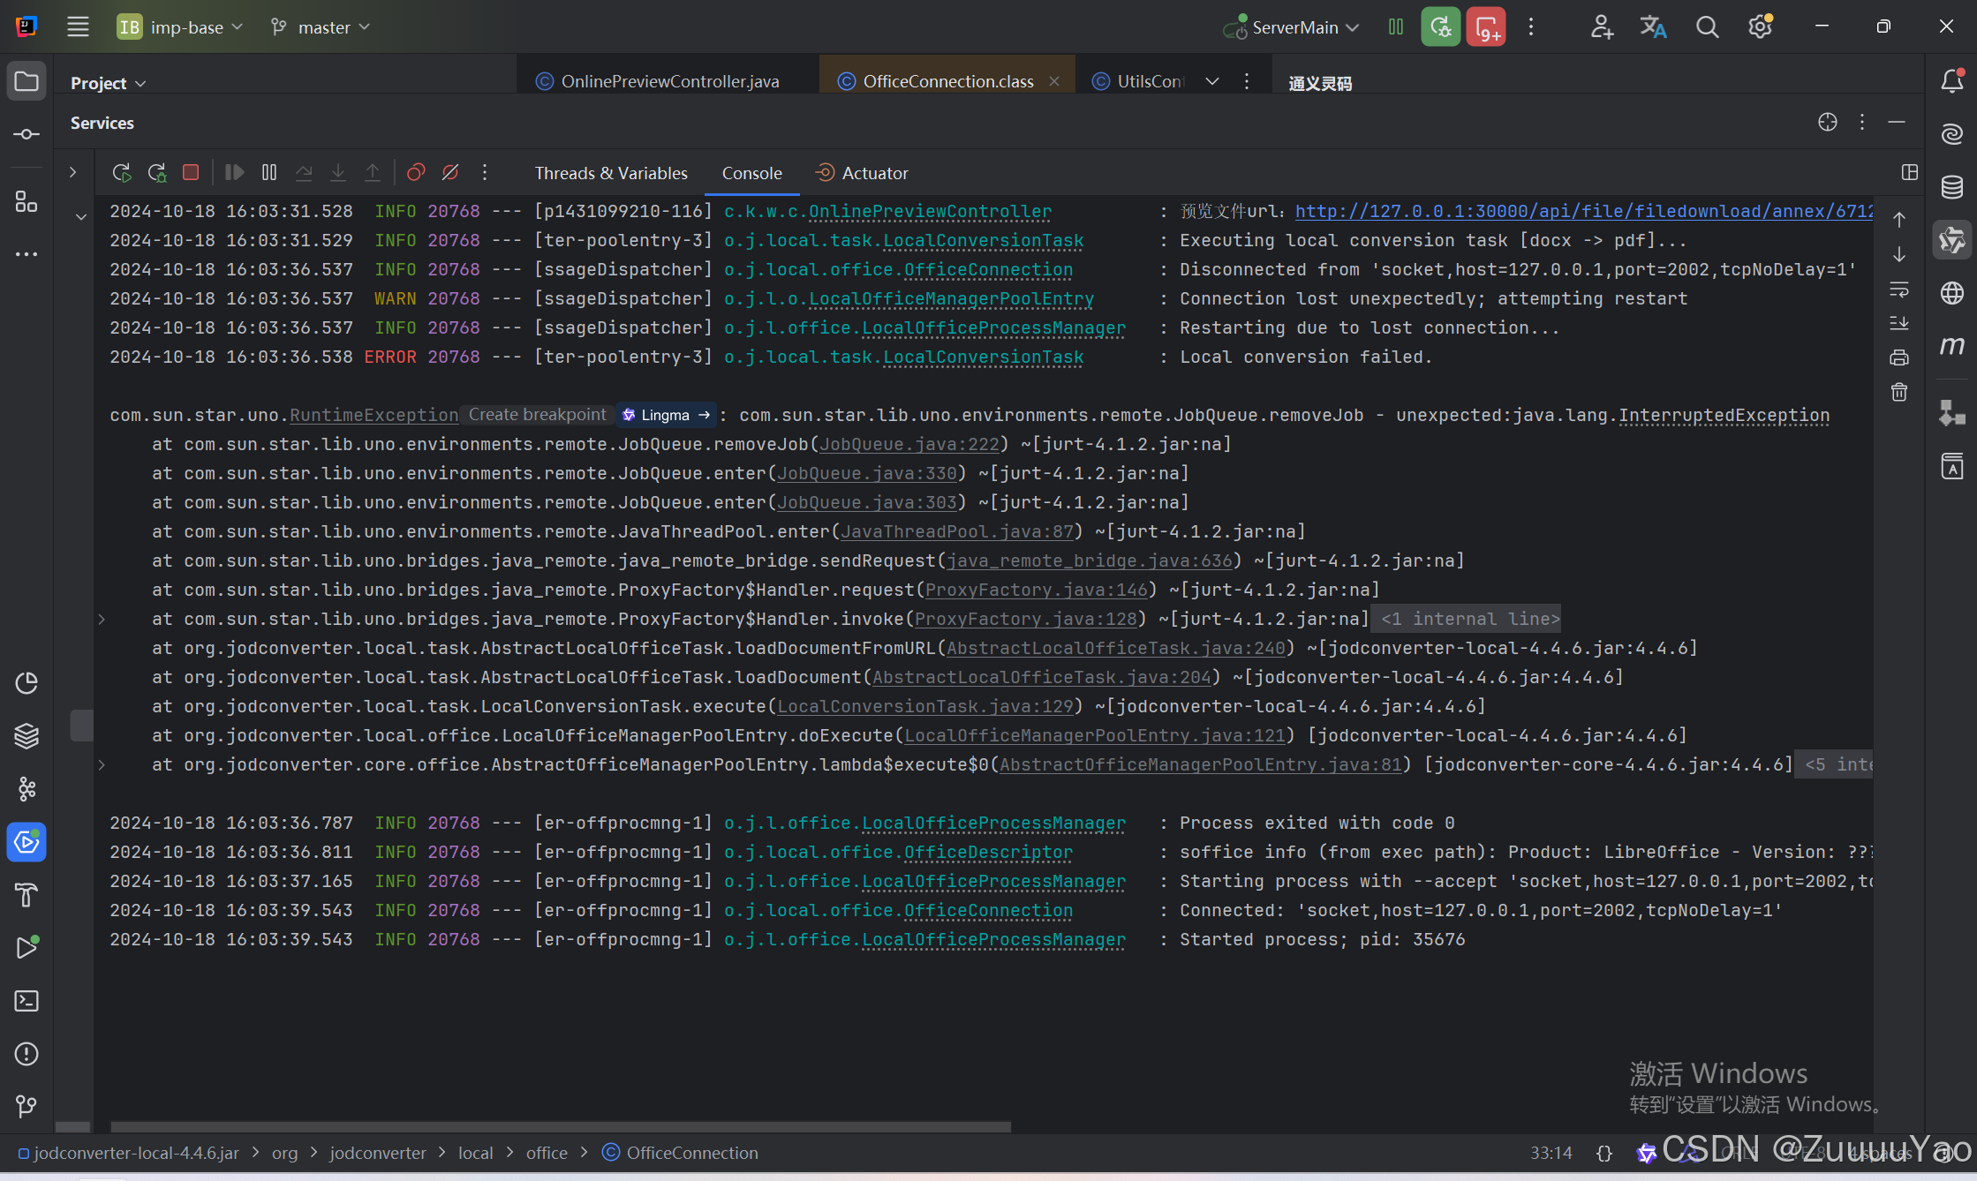Click the horizontal scrollbar under console

click(x=560, y=1127)
